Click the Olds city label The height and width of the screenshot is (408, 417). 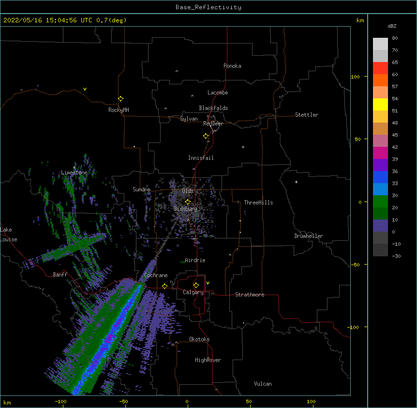(x=188, y=191)
